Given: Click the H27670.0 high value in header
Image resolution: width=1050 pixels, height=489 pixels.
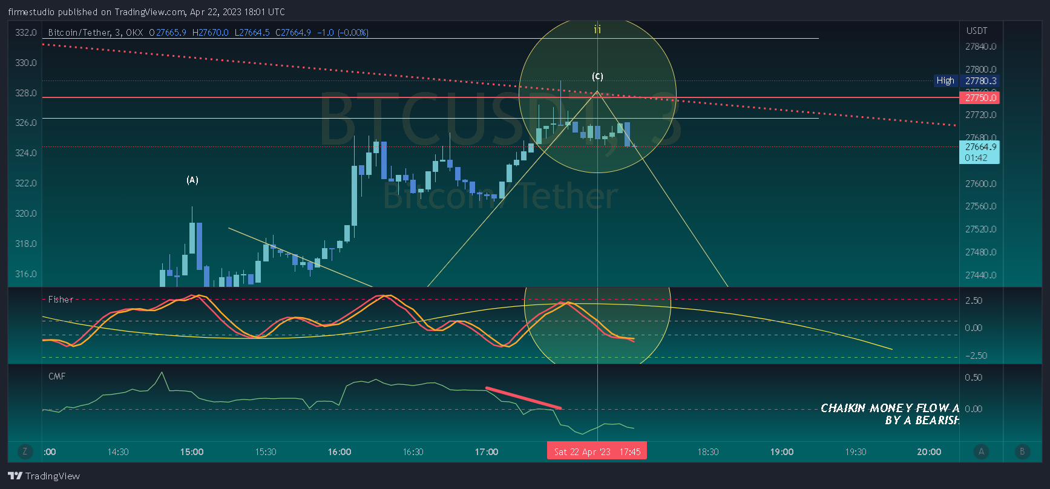Looking at the screenshot, I should point(211,33).
